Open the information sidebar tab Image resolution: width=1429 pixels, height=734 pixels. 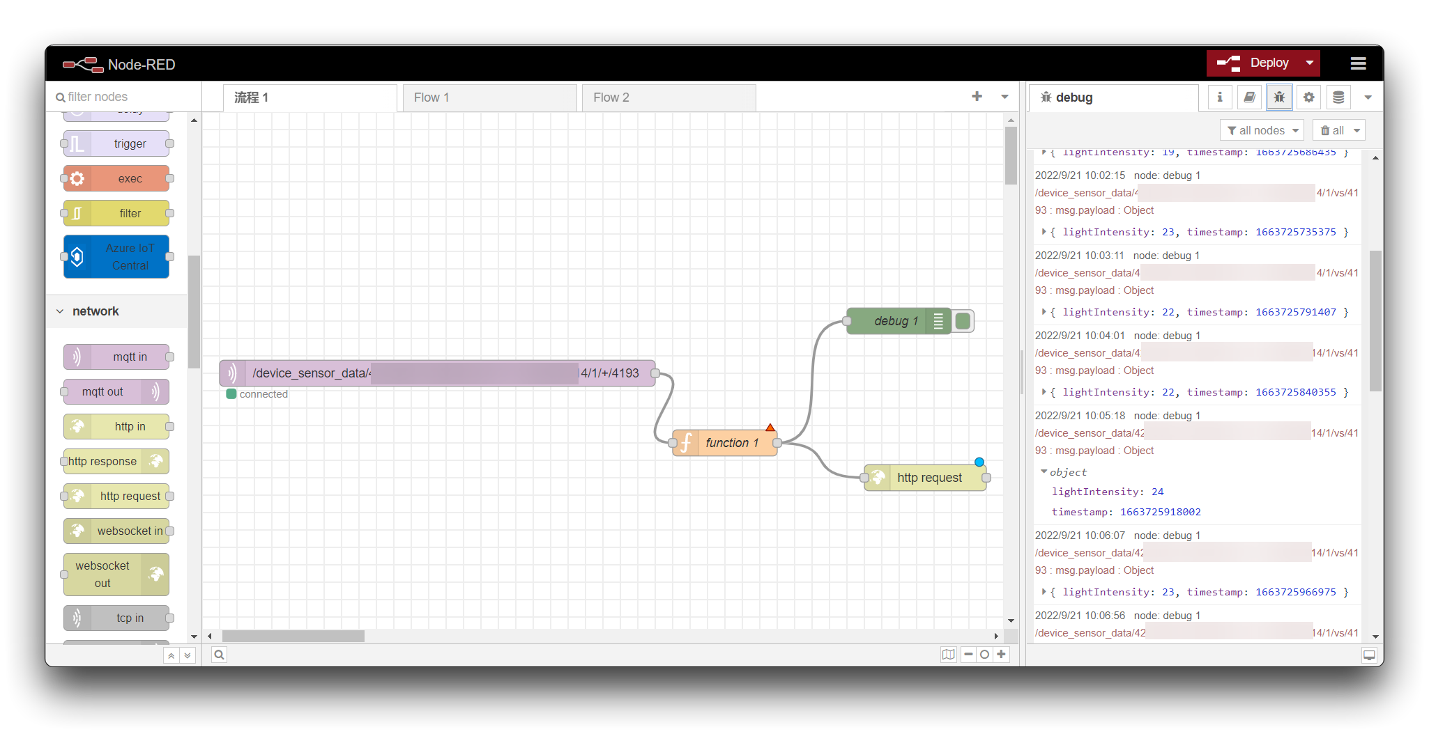pyautogui.click(x=1220, y=97)
